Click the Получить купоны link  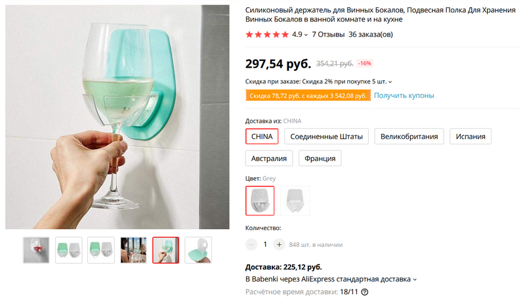[404, 96]
